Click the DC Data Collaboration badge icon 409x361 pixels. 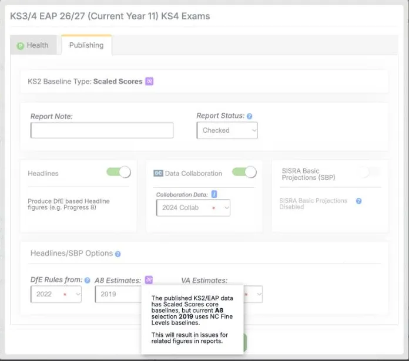point(158,173)
